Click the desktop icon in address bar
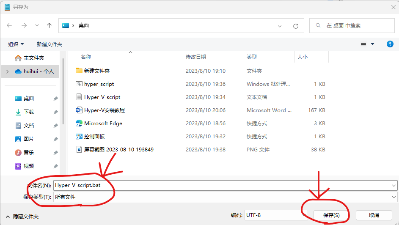Screen dimensions: 399x225 pos(66,25)
